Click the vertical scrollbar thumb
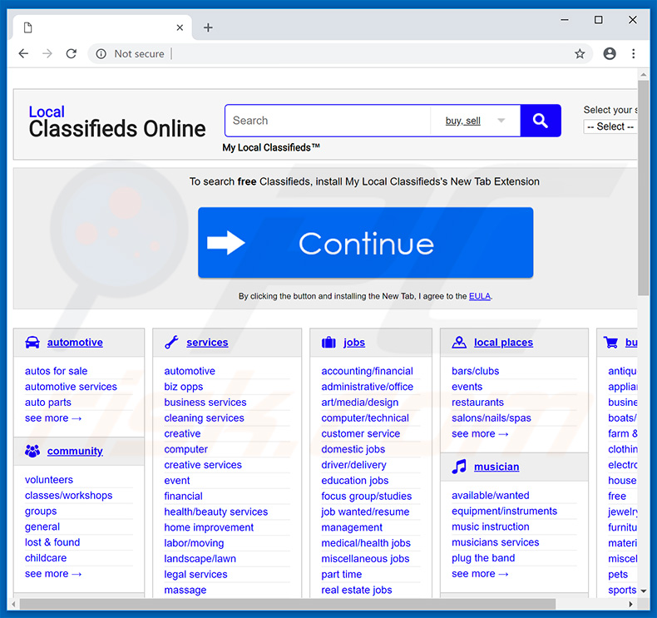This screenshot has width=657, height=618. click(643, 188)
